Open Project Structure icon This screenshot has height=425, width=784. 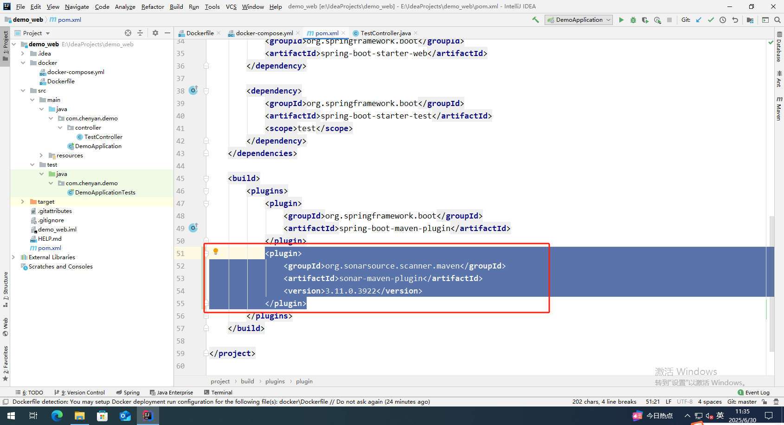point(750,20)
